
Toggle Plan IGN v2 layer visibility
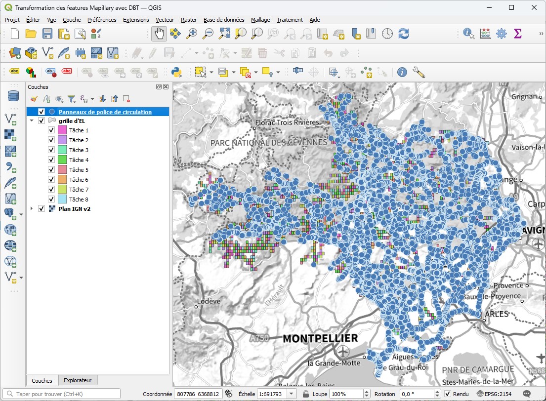tap(42, 209)
